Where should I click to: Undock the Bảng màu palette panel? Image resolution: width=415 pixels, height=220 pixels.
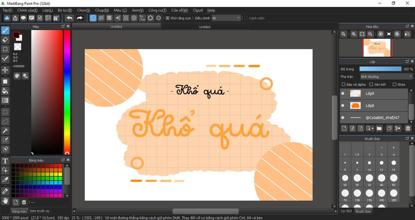[63, 160]
